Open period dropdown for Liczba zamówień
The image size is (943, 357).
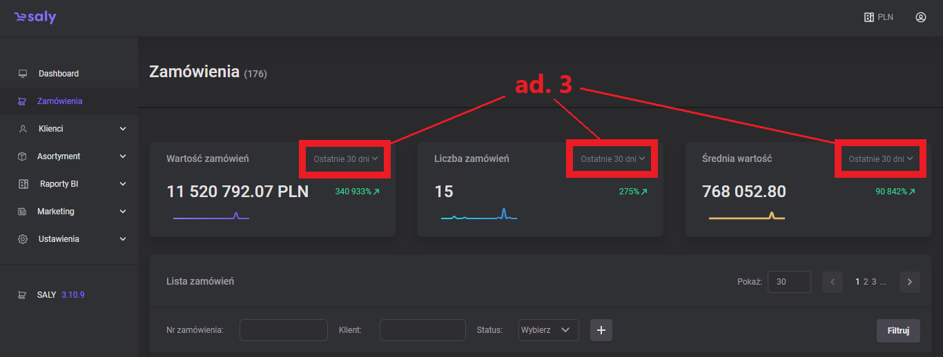point(612,159)
